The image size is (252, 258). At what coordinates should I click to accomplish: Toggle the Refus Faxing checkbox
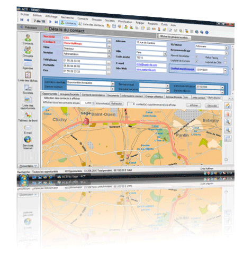pyautogui.click(x=225, y=58)
